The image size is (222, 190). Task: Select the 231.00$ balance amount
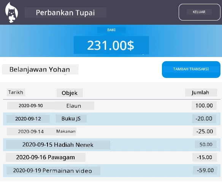[x=111, y=45]
